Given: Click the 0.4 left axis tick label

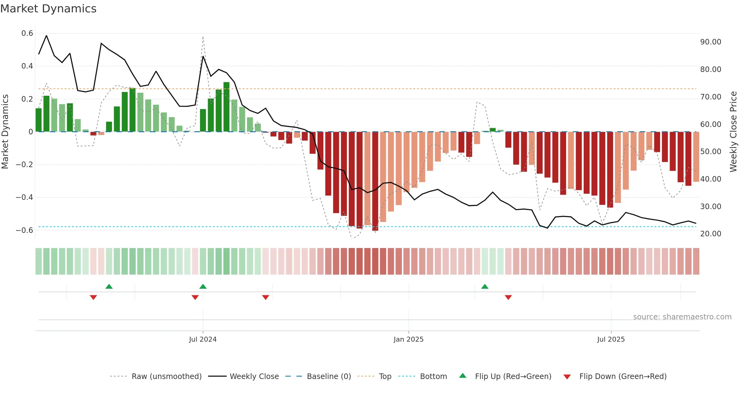Looking at the screenshot, I should pos(27,66).
